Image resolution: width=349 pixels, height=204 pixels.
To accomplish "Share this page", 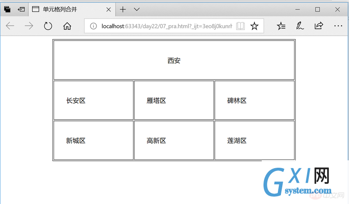I will coord(319,26).
